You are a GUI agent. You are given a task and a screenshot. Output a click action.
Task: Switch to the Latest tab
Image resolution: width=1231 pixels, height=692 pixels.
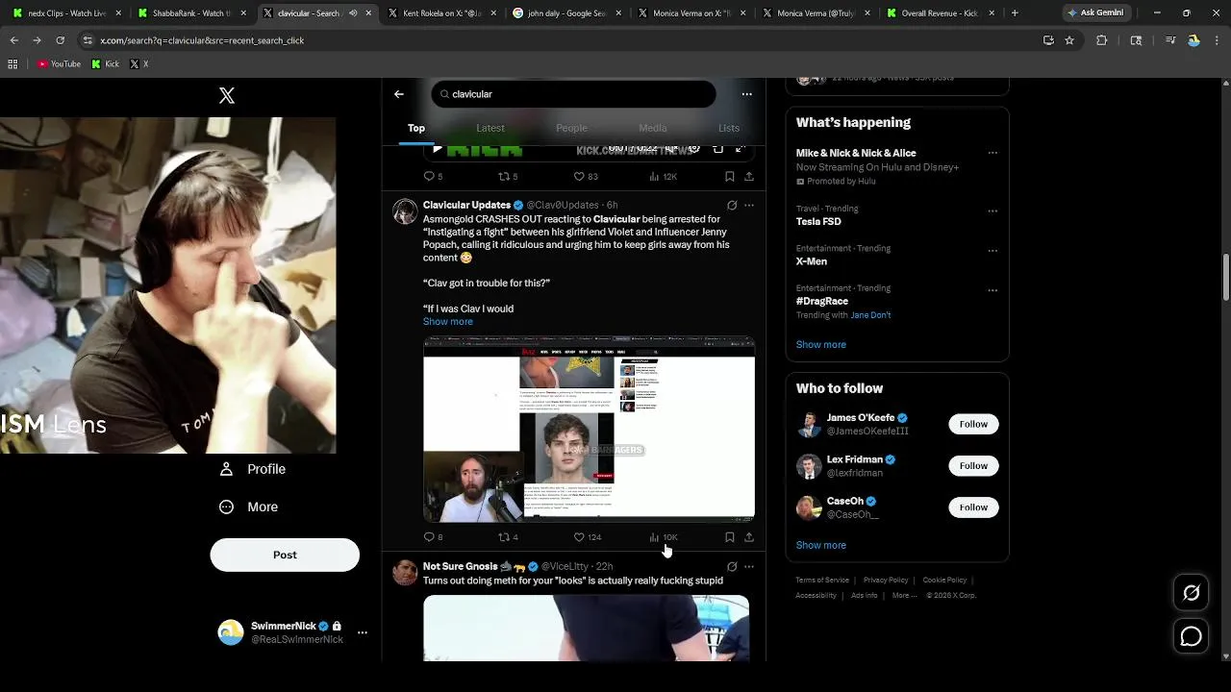coord(490,128)
